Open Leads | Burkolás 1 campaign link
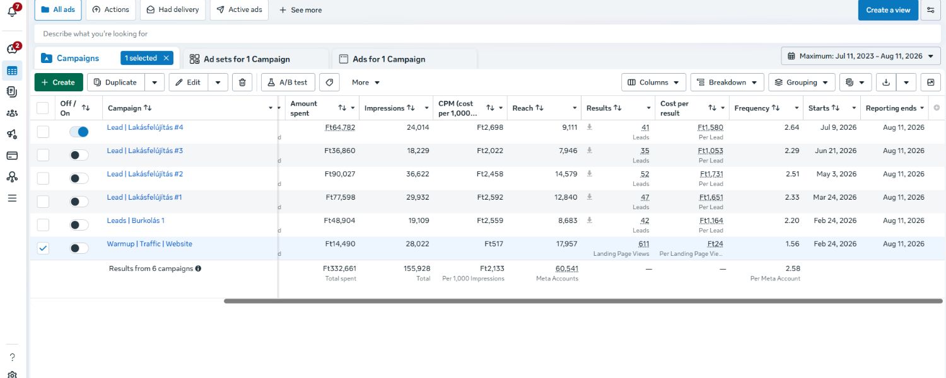946x378 pixels. coord(136,220)
